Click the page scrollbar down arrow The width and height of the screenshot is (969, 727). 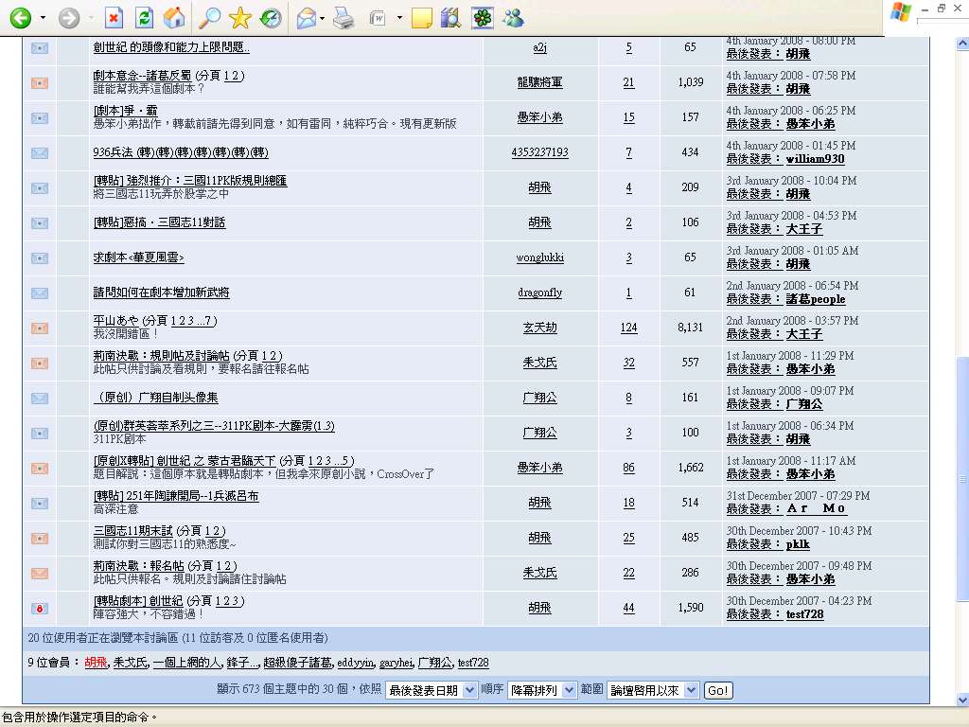point(962,700)
